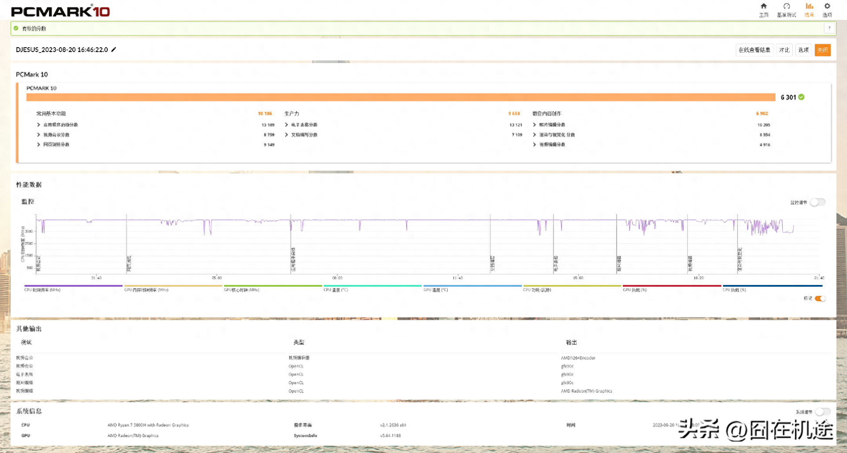Click the SystemInfo v5.64.1188 value

coord(390,436)
